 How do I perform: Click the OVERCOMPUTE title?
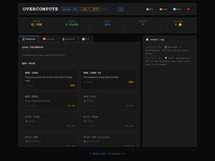pos(41,9)
